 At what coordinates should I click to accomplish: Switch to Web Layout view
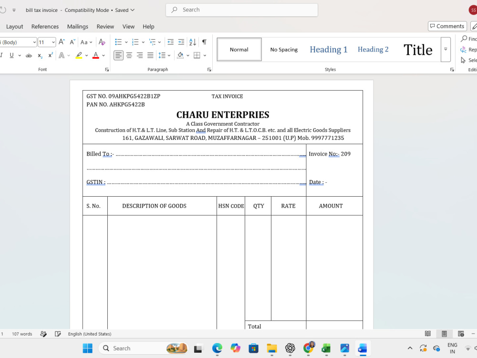[x=461, y=334]
